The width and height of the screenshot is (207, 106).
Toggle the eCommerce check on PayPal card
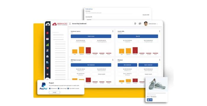pyautogui.click(x=50, y=89)
